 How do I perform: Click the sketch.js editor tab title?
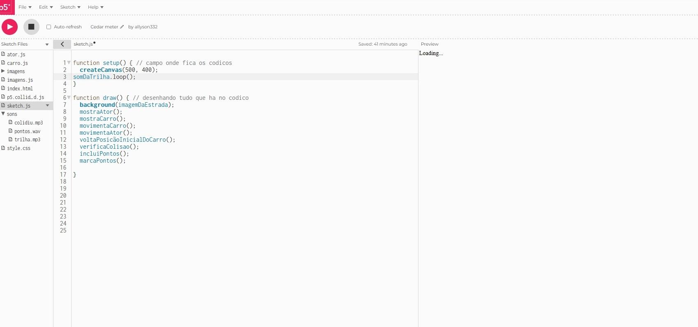point(83,44)
